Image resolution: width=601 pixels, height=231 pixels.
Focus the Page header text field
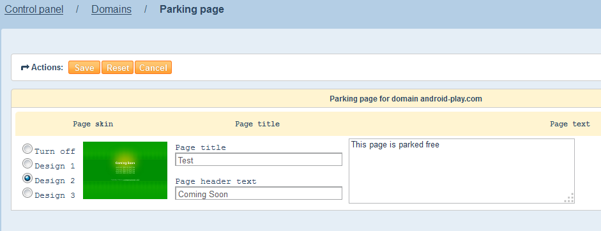click(x=259, y=193)
